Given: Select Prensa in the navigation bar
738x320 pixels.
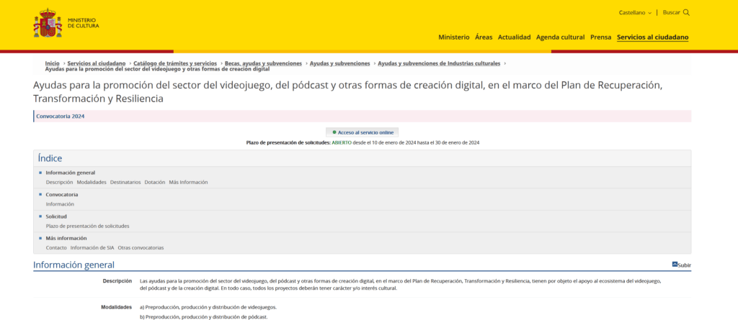Looking at the screenshot, I should 600,37.
